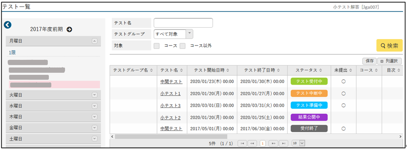Viewport: 407px width, 149px height.
Task: Click the blue back arrow icon
Action: pyautogui.click(x=8, y=25)
